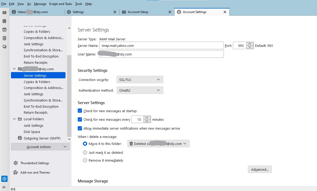Screen dimensions: 317x191
Task: Collapse the Local Folders tree item
Action: coord(14,119)
